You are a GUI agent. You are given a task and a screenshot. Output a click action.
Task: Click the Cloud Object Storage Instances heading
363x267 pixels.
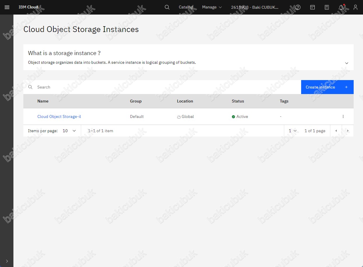click(81, 29)
